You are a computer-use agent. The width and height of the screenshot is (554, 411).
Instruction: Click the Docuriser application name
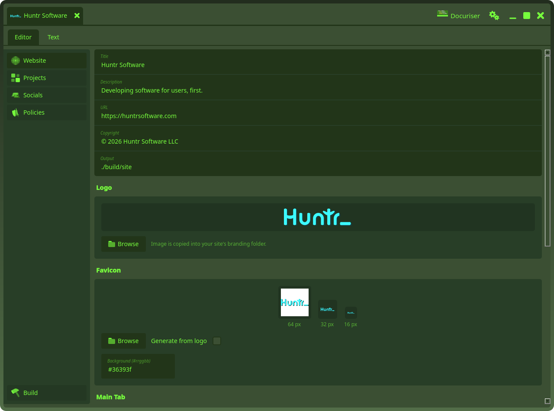[465, 16]
